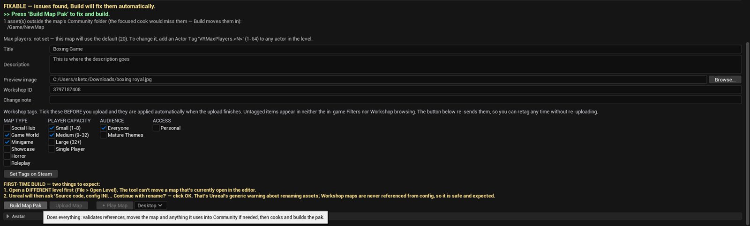
Task: Click the 'FIXABLE — issues found' status line
Action: [x=79, y=6]
